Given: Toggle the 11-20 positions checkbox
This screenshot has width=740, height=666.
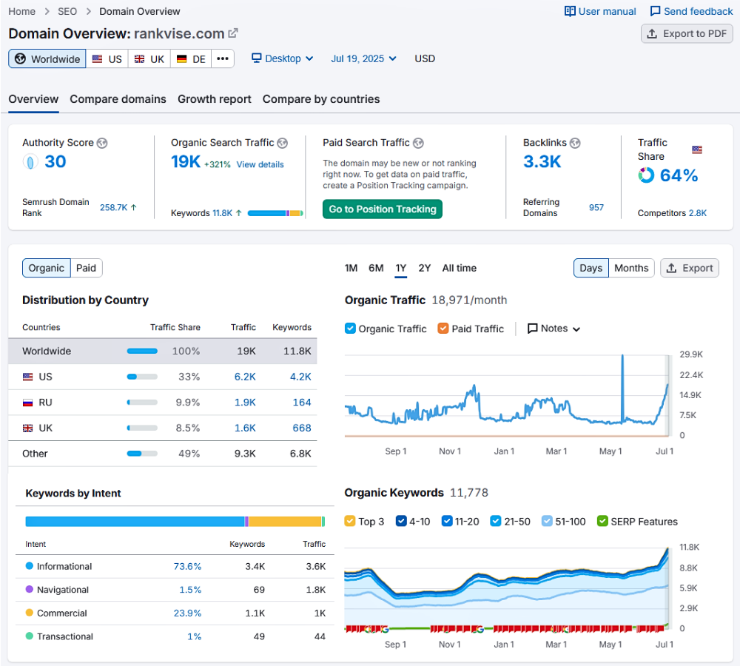Looking at the screenshot, I should (447, 521).
